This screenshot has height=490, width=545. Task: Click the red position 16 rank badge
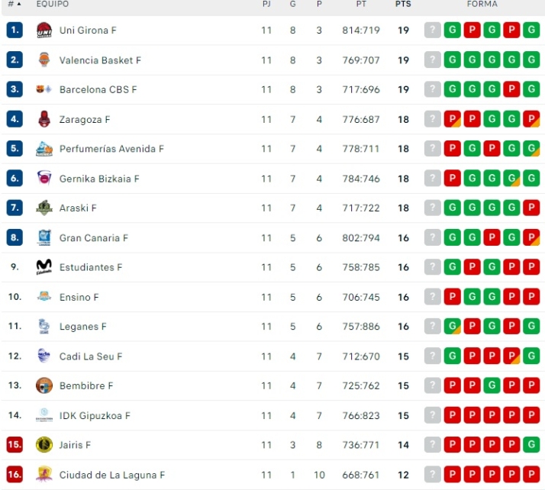tap(15, 475)
